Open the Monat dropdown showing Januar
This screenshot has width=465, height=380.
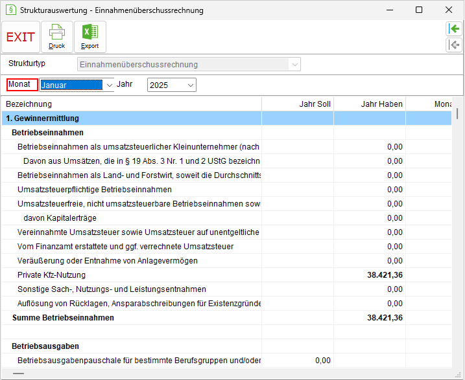[x=77, y=85]
